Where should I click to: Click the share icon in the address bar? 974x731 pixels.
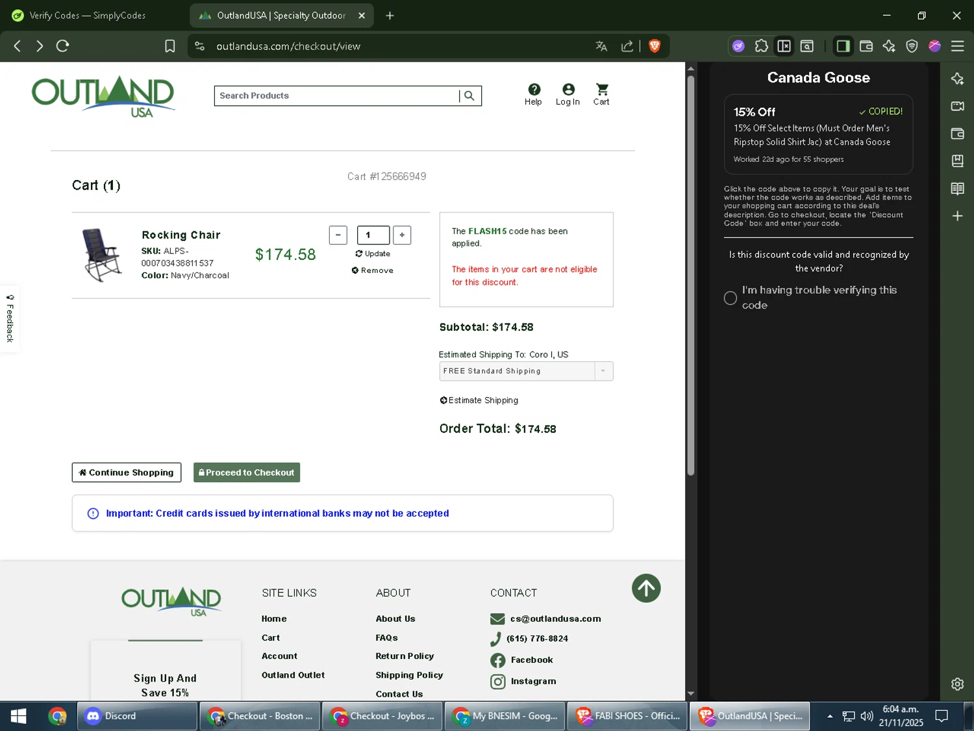click(x=627, y=46)
